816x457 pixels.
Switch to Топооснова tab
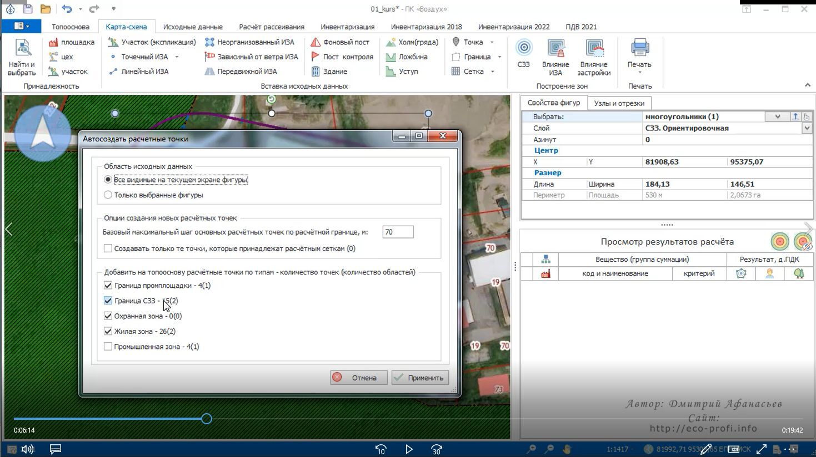[71, 27]
